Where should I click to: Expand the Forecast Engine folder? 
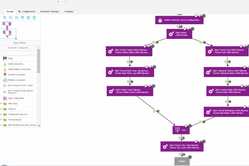(x=1, y=120)
